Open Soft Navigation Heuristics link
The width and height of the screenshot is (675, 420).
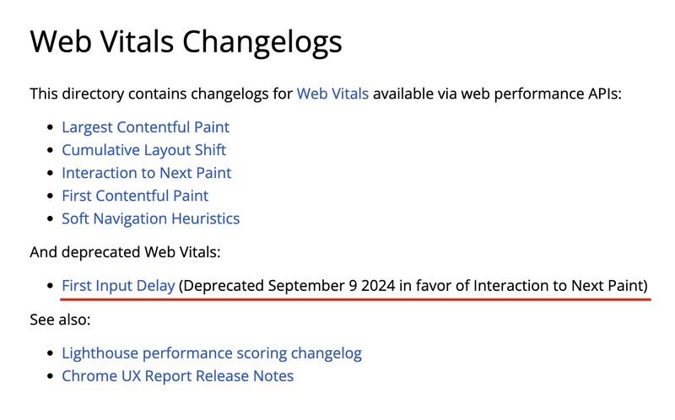[151, 218]
